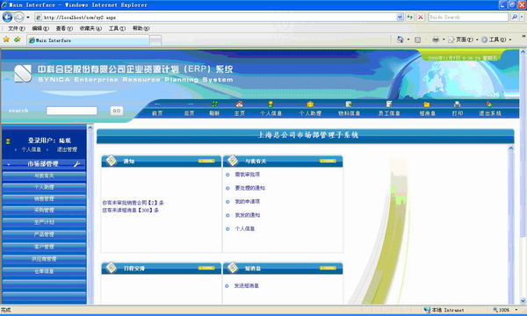The image size is (527, 316).
Task: Click the 刷新 refresh icon in navigation bar
Action: [x=214, y=104]
